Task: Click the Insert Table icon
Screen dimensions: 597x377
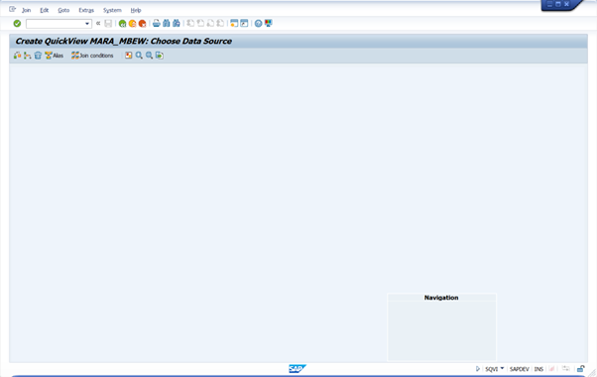Action: pos(17,56)
